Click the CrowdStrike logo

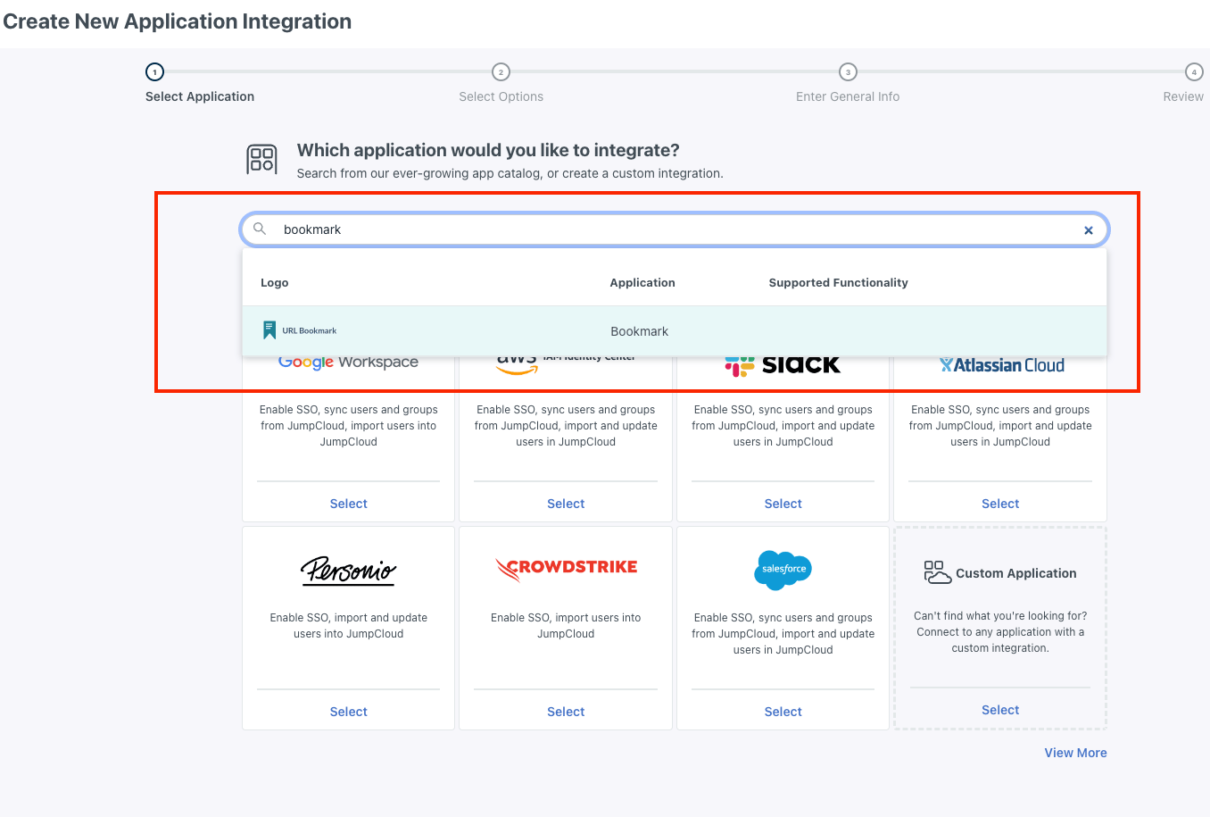click(x=566, y=568)
